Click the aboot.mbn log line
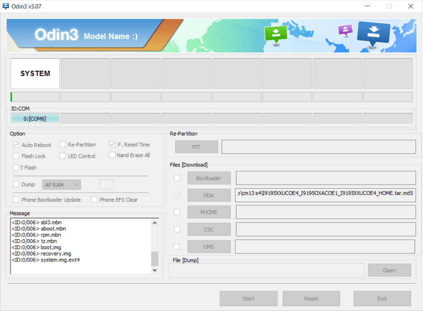 point(39,228)
